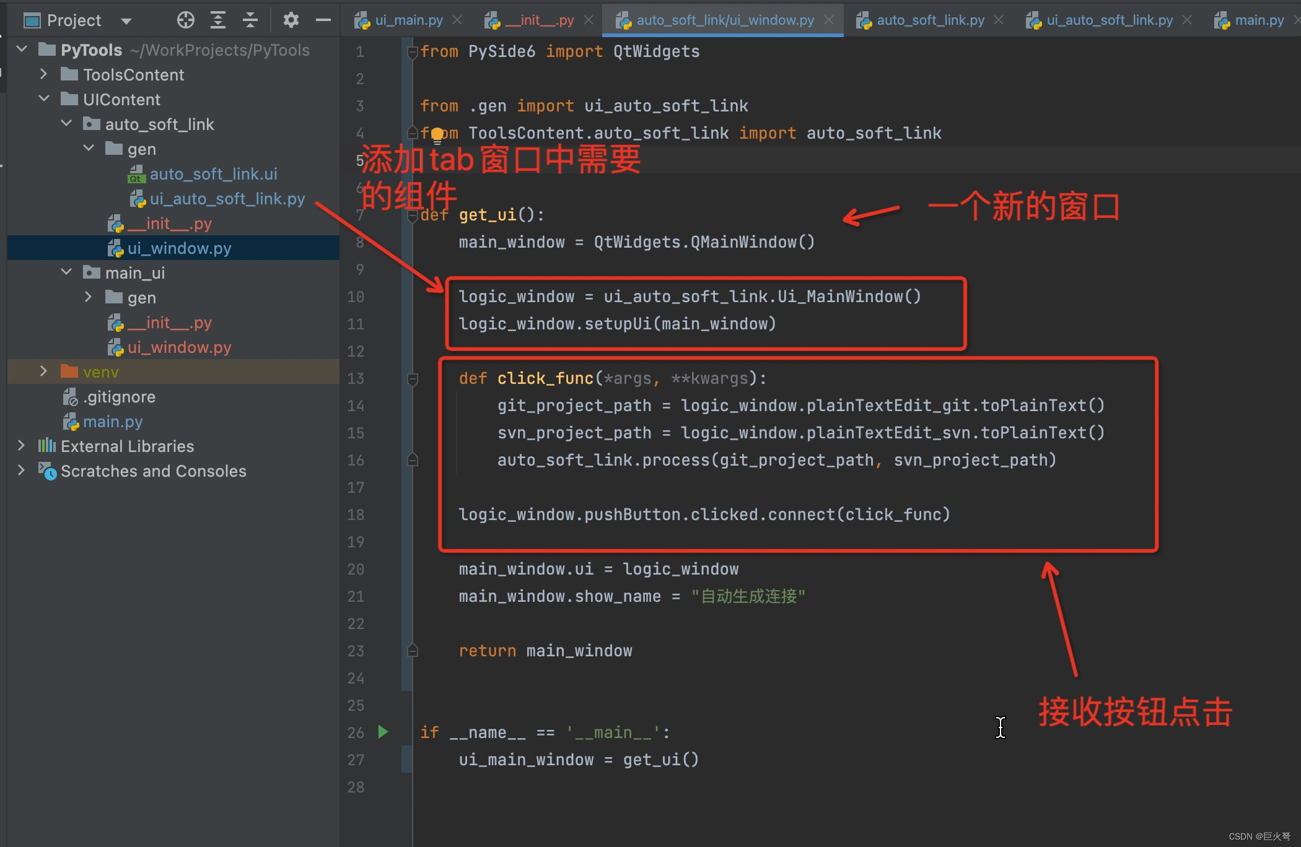Close the ui_main.py tab
The image size is (1301, 847).
(x=457, y=20)
